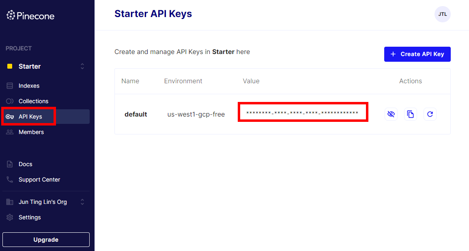Screen dimensions: 469x251
Task: Open the Indexes page
Action: click(x=29, y=86)
